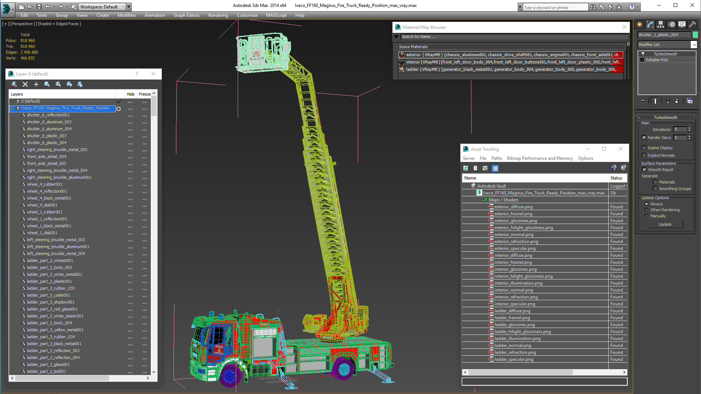The width and height of the screenshot is (701, 394).
Task: Open the Undo history dropdown arrow
Action: [x=54, y=7]
